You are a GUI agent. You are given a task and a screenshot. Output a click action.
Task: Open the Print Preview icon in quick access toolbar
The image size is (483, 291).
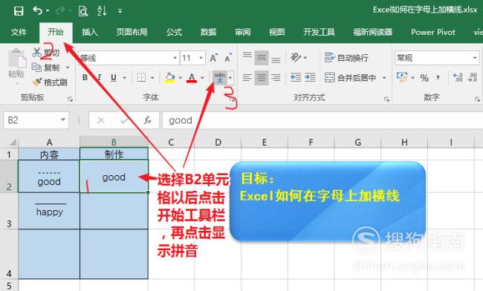pyautogui.click(x=83, y=11)
